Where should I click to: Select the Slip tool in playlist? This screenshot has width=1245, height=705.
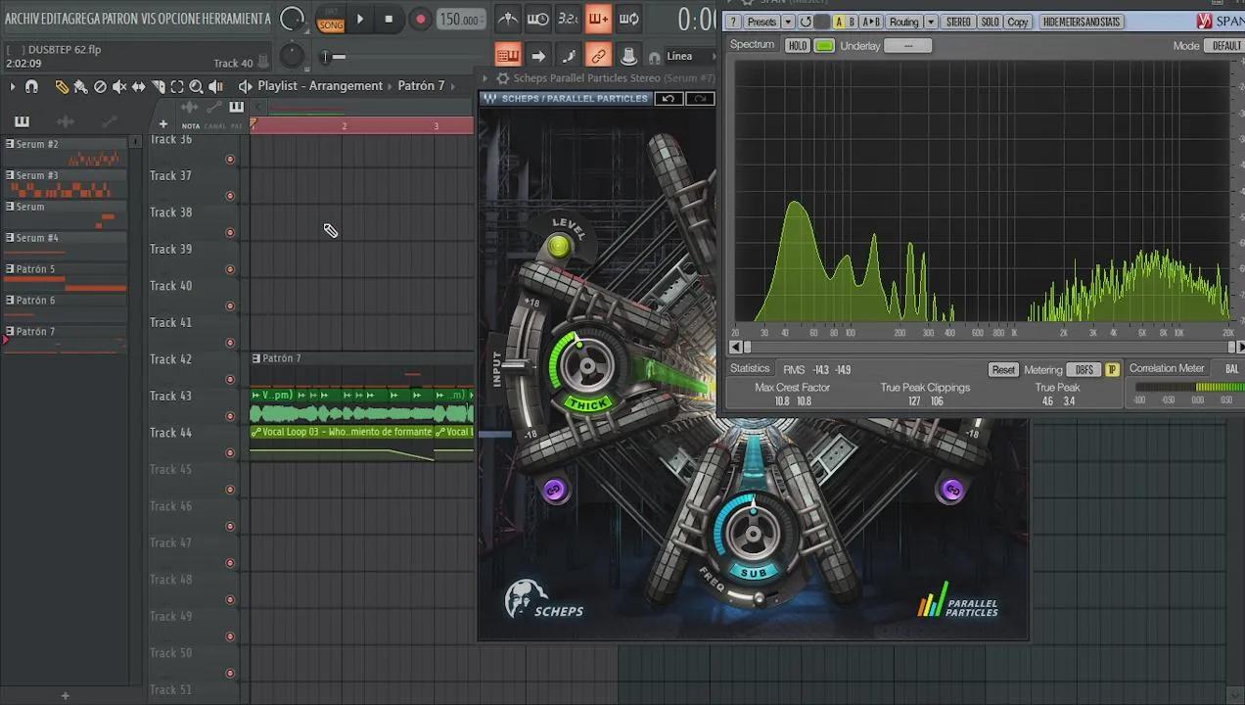138,86
